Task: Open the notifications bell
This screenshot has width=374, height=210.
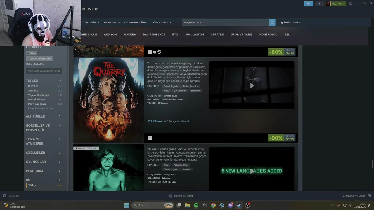Action: [319, 4]
